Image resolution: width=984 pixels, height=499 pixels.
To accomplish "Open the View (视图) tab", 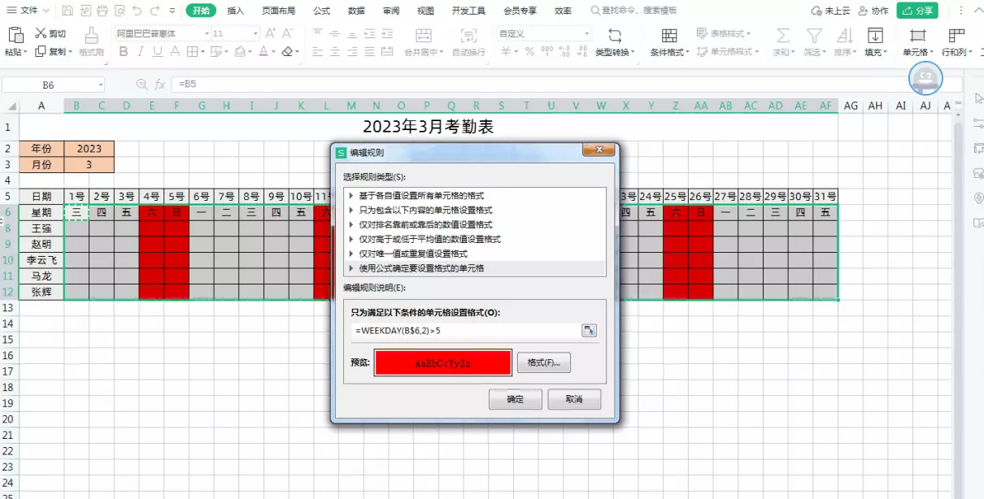I will 425,11.
